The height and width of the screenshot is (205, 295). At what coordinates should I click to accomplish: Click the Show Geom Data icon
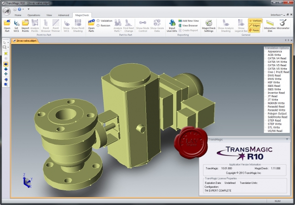coord(157,26)
